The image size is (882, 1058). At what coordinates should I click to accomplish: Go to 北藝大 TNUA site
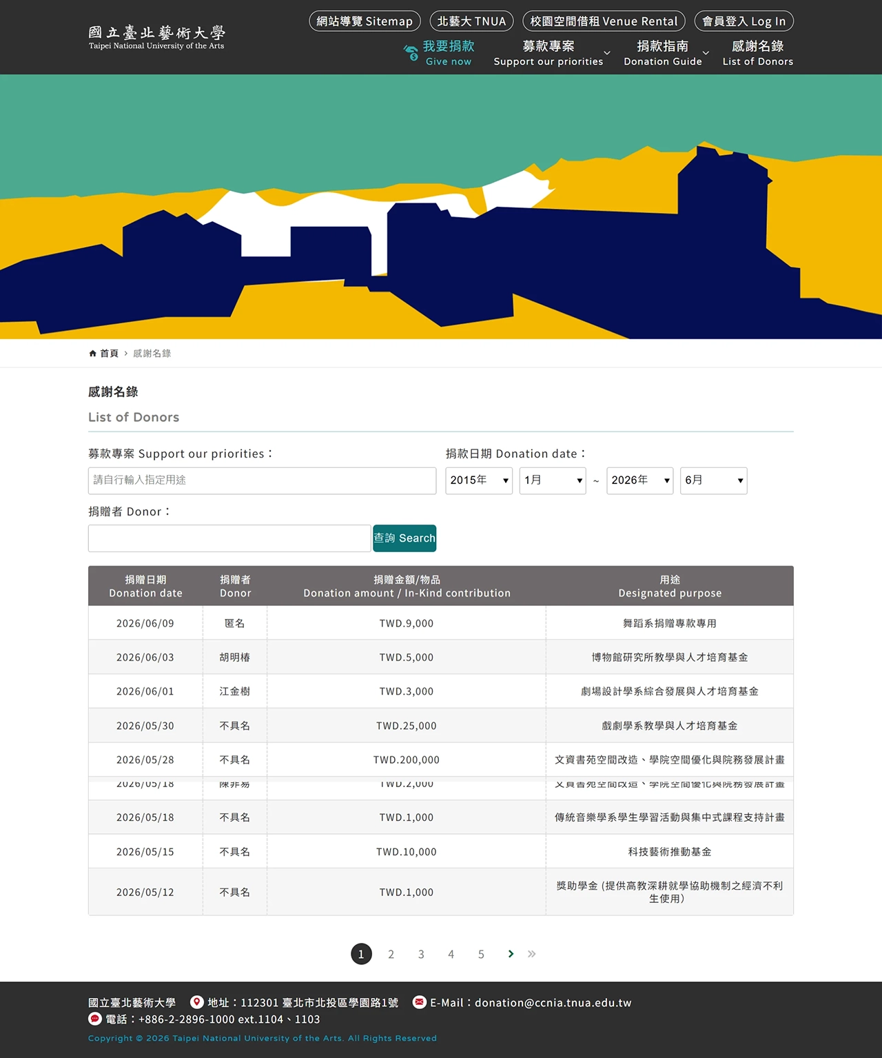472,21
